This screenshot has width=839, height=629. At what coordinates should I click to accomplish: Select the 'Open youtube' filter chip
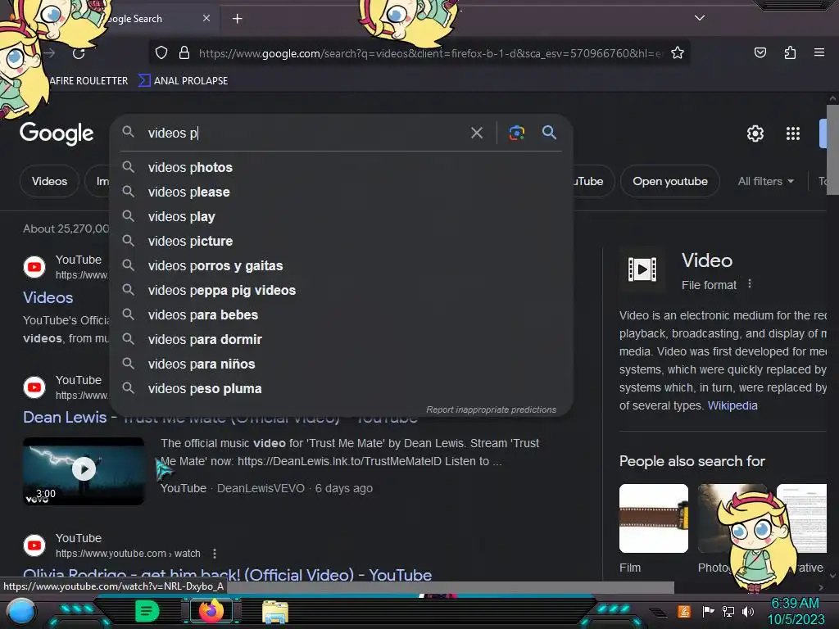tap(670, 181)
